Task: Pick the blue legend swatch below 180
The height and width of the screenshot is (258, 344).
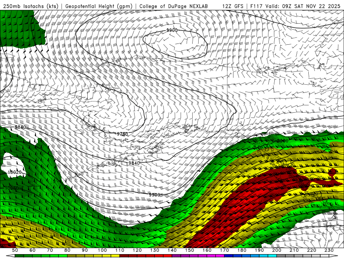Action: point(246,256)
